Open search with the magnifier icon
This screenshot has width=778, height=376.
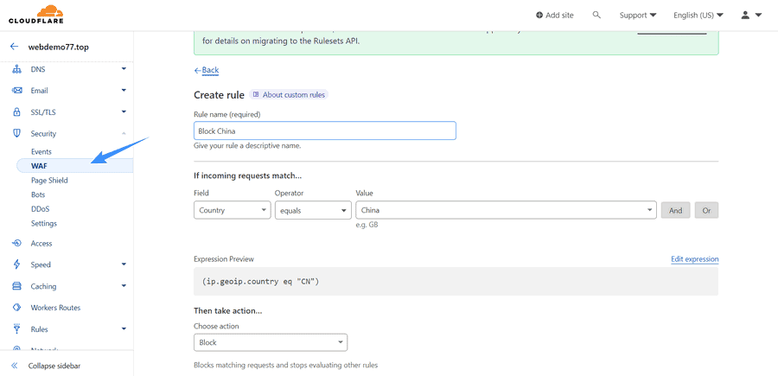(596, 15)
